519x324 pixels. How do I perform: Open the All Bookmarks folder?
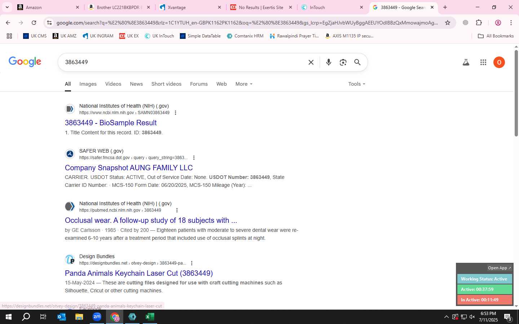click(x=496, y=36)
